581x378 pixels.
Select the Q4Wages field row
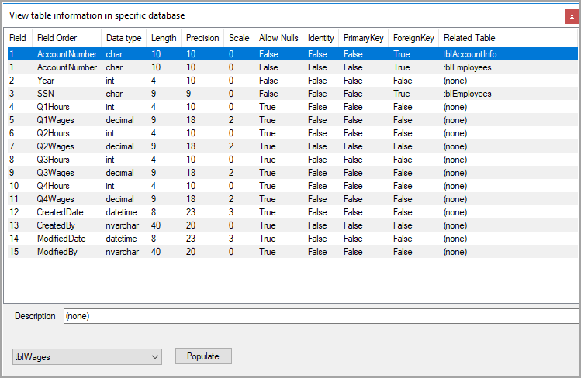click(x=292, y=199)
